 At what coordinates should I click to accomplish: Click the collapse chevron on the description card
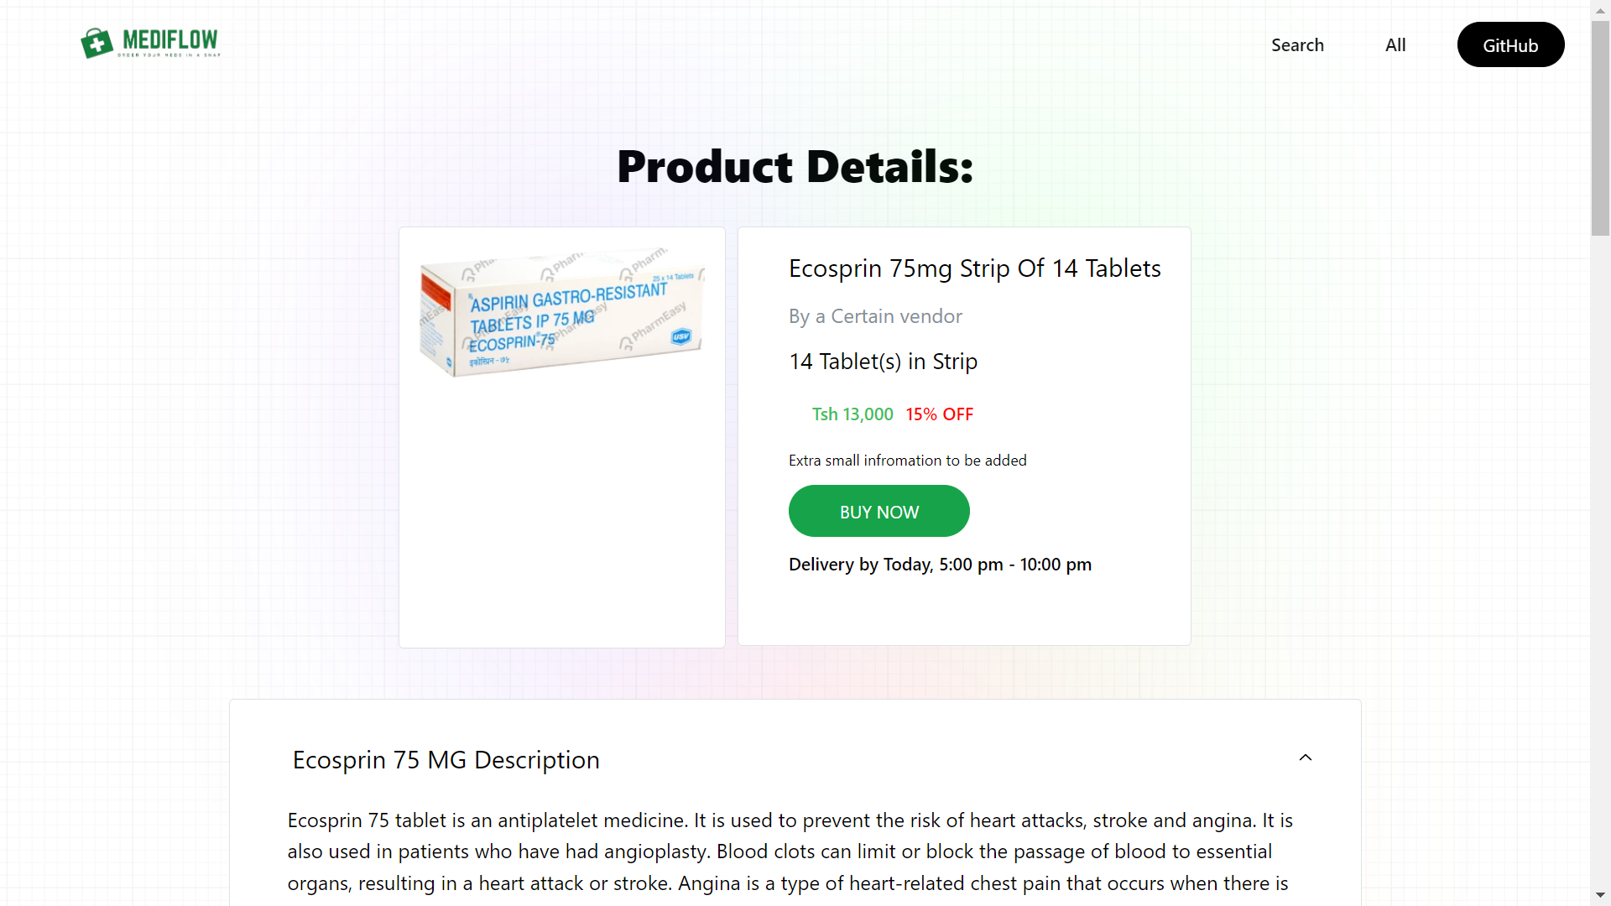(1306, 757)
